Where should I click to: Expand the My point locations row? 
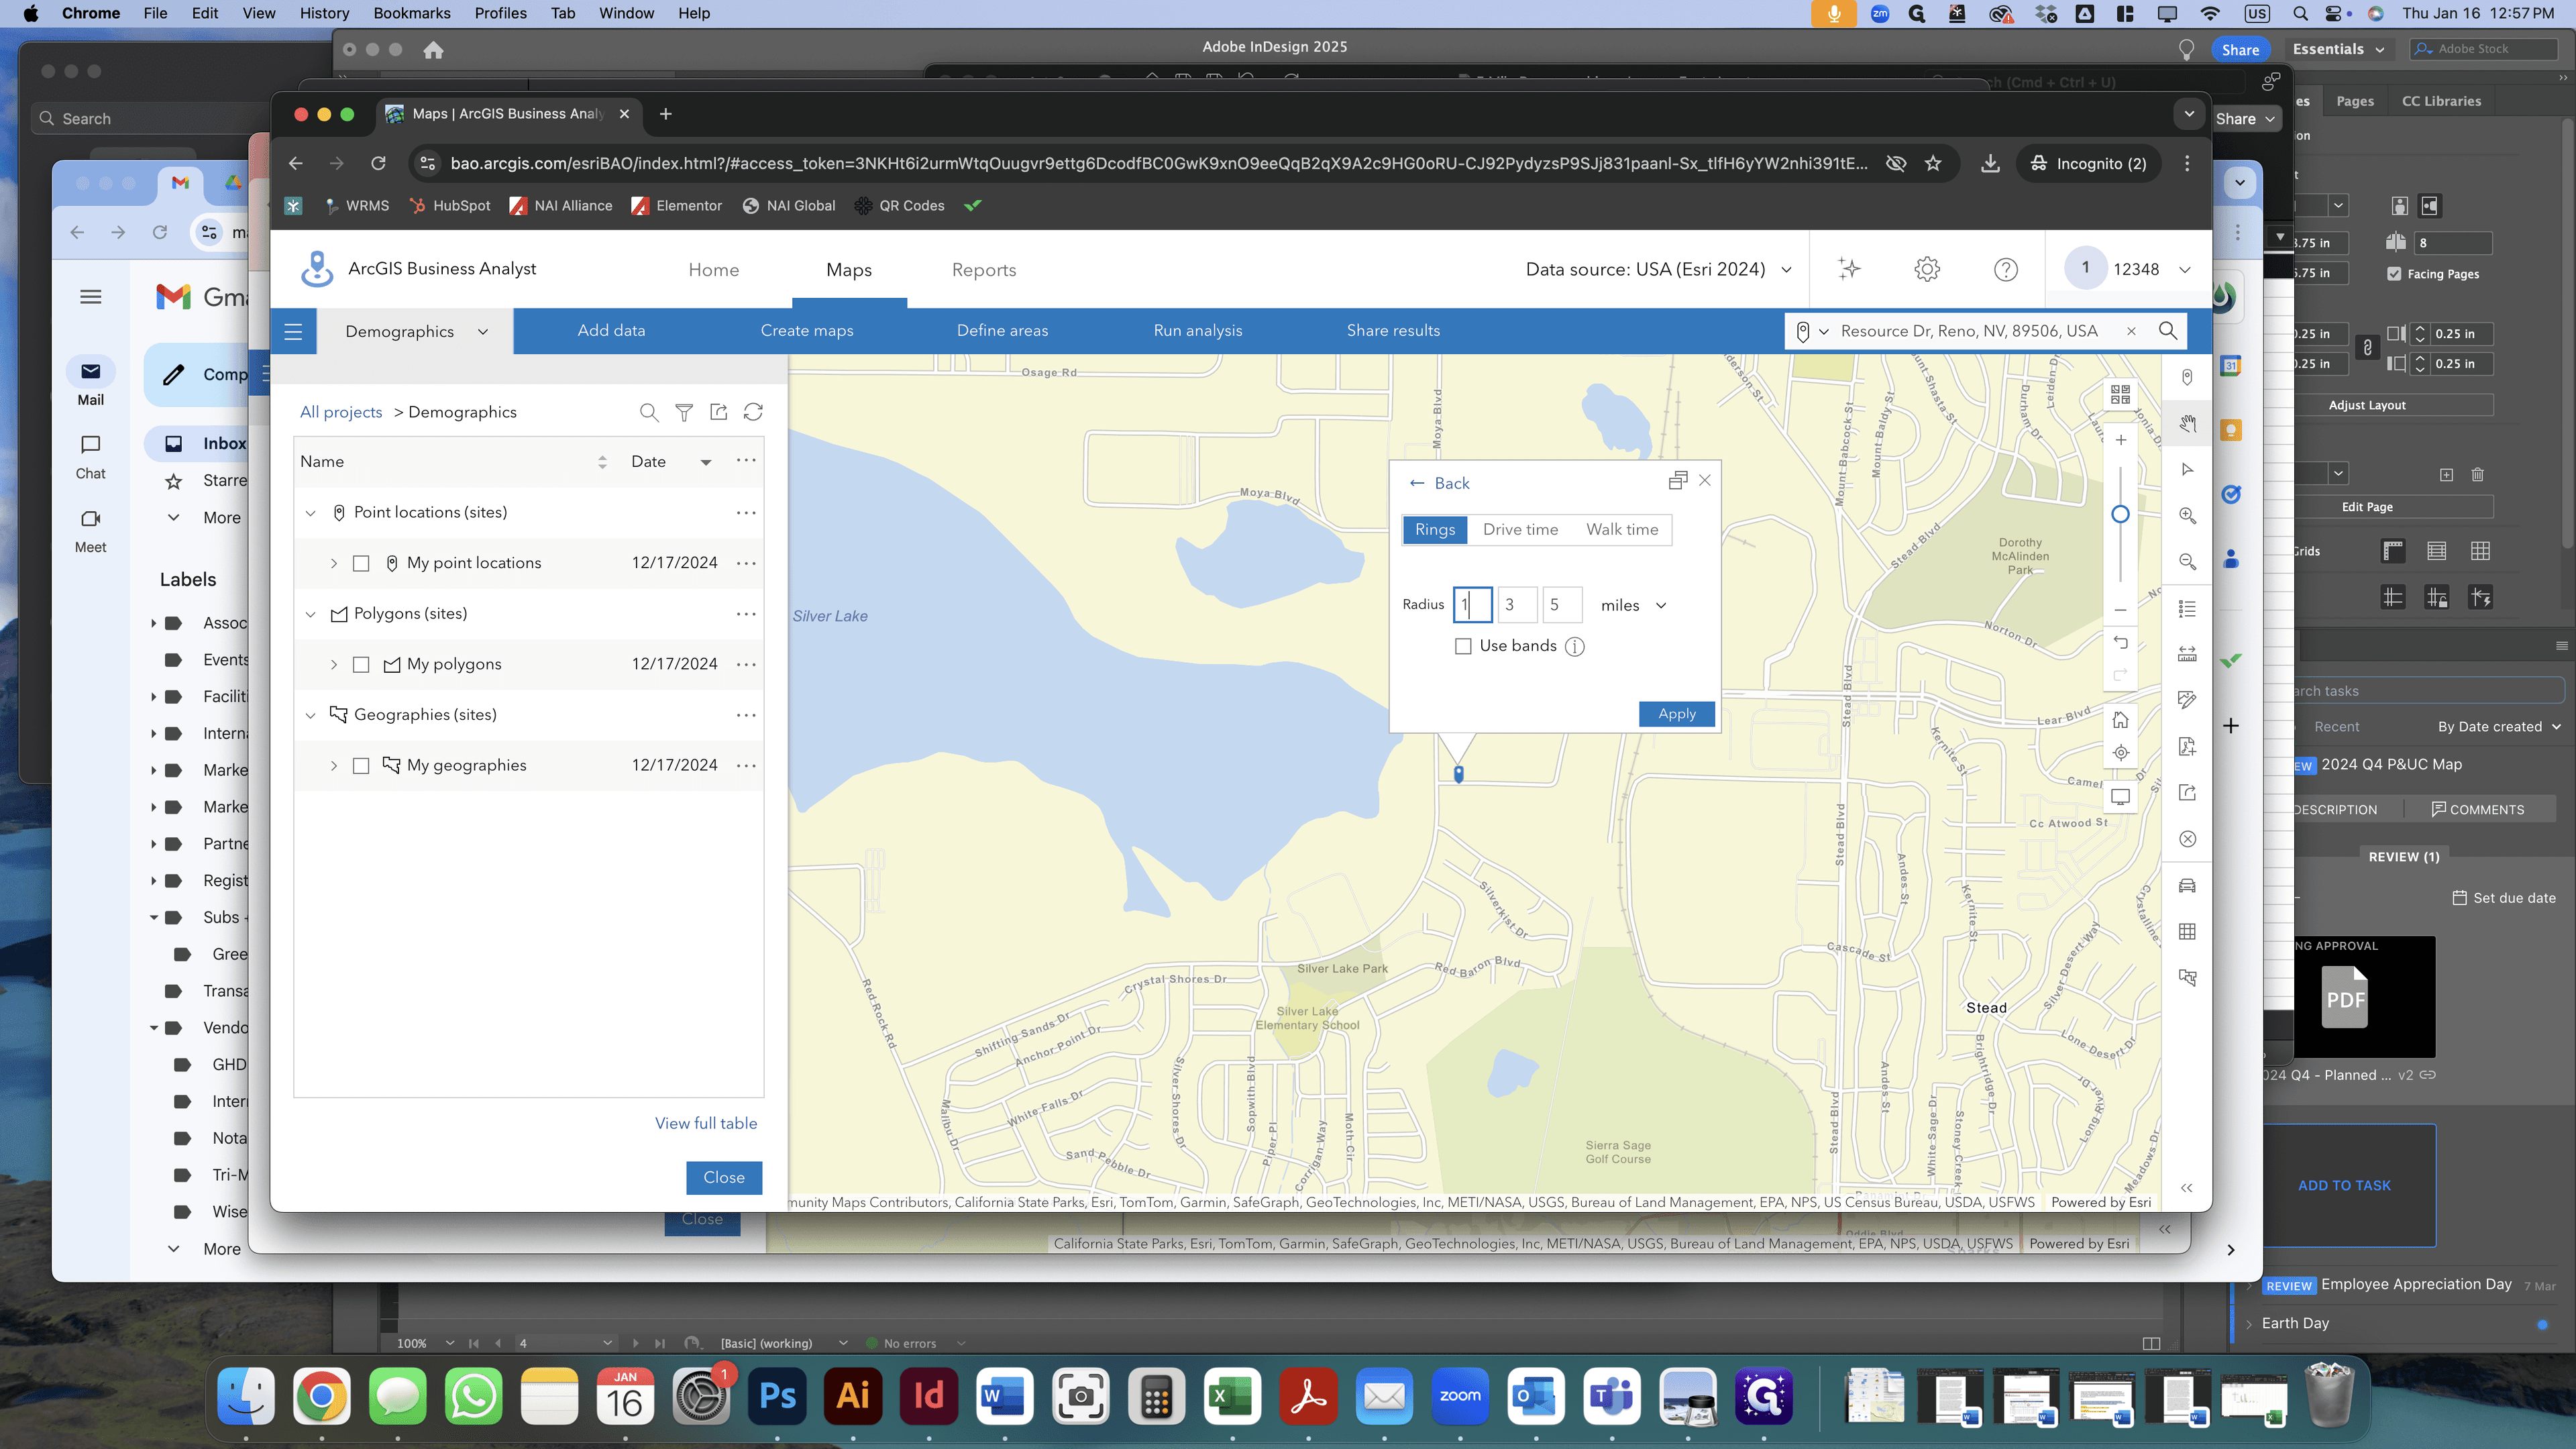[334, 563]
